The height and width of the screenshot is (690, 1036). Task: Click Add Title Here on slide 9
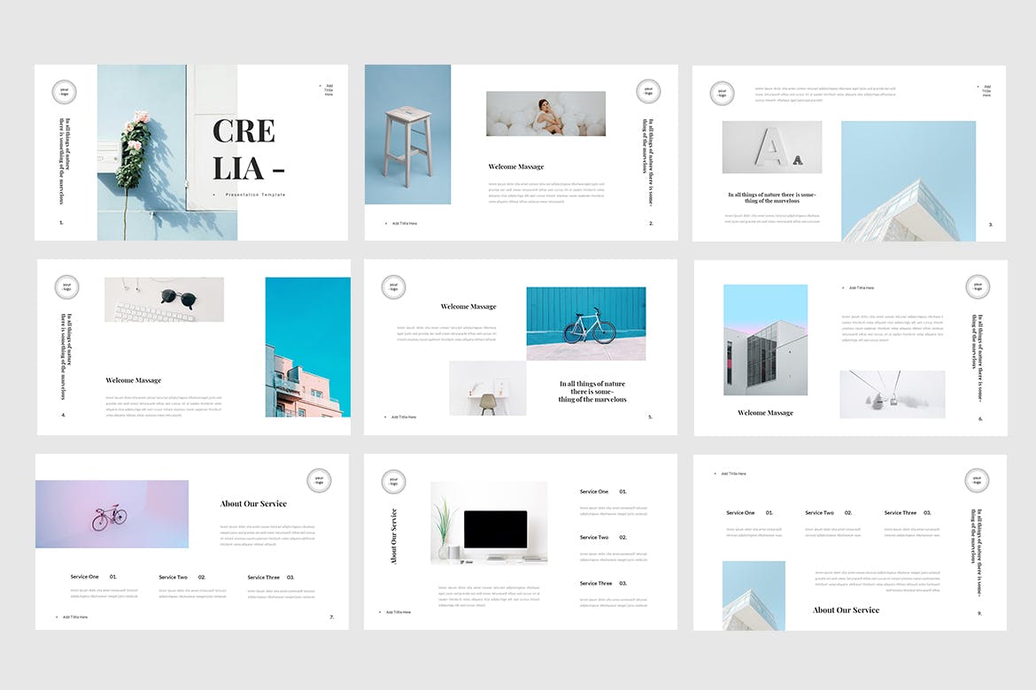pos(732,474)
